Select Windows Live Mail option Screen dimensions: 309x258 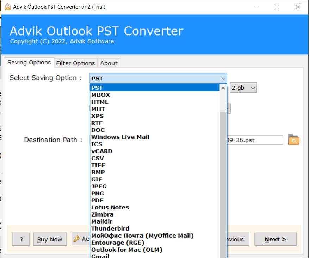(x=155, y=137)
